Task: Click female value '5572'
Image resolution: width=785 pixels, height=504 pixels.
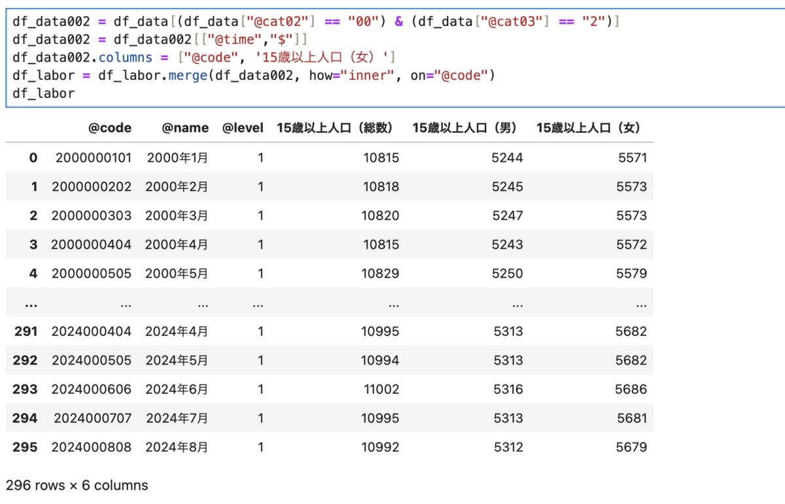Action: (x=631, y=244)
